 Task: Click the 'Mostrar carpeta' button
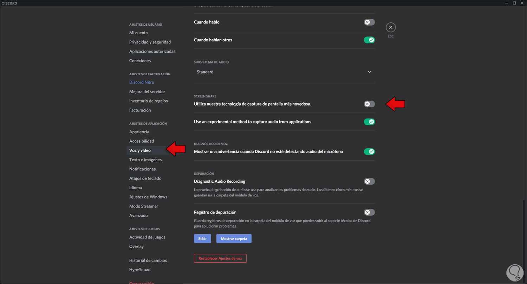[x=234, y=239]
